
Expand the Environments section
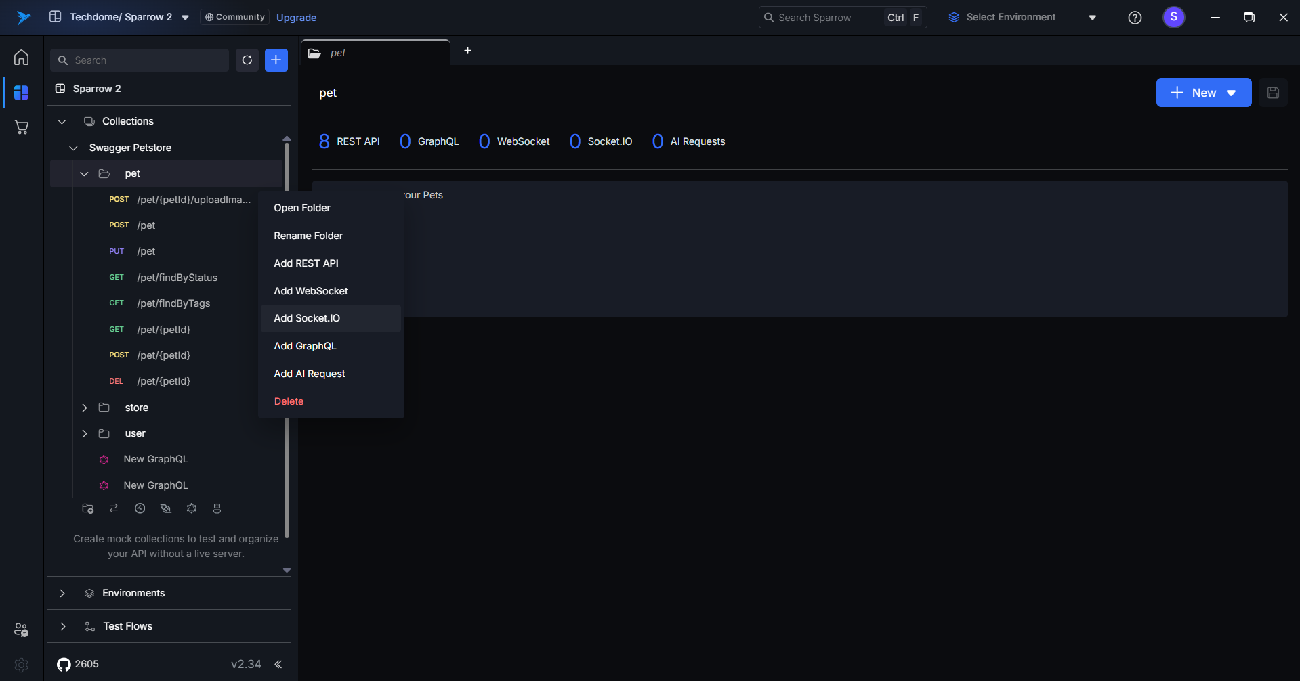(62, 593)
